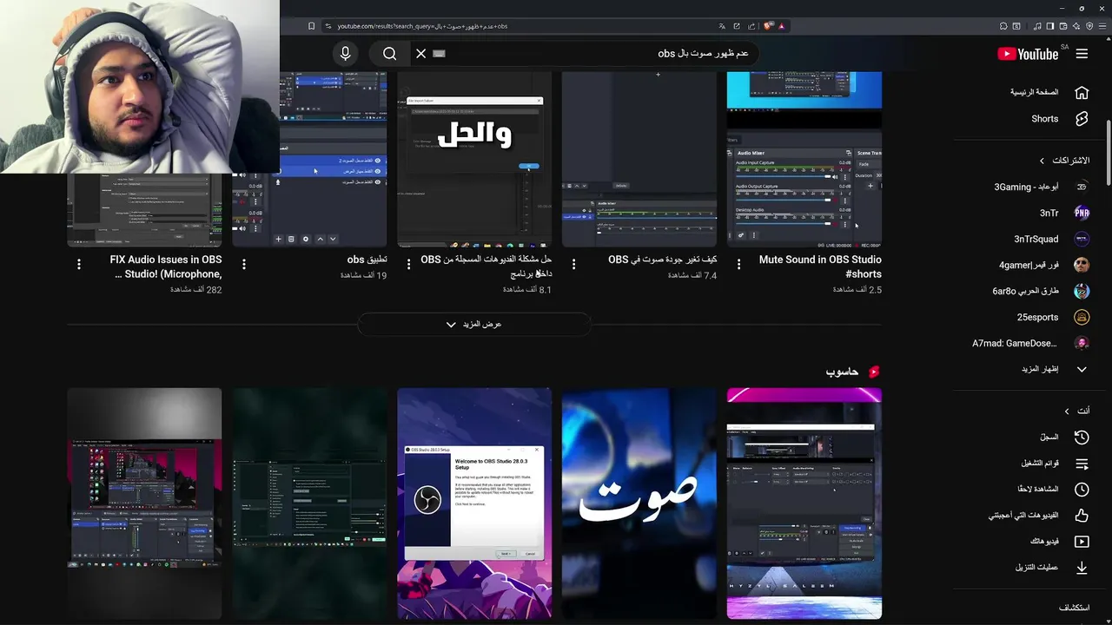Click the YouTube address bar URL
This screenshot has width=1112, height=625.
tap(422, 26)
